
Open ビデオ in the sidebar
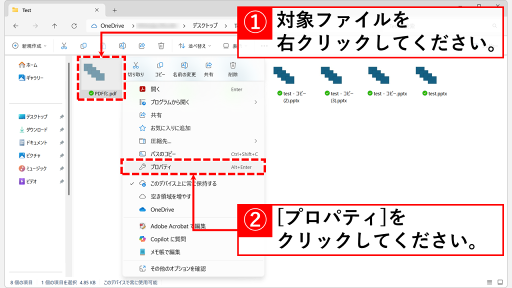28,181
